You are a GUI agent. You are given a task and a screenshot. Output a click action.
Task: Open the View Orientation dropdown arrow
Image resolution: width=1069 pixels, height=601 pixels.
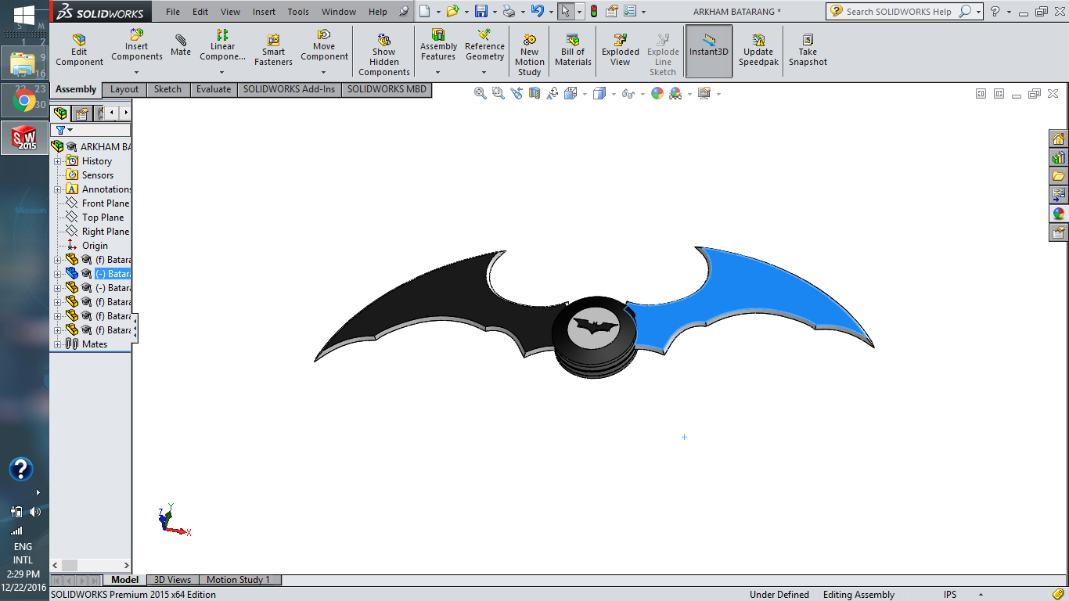pos(585,94)
